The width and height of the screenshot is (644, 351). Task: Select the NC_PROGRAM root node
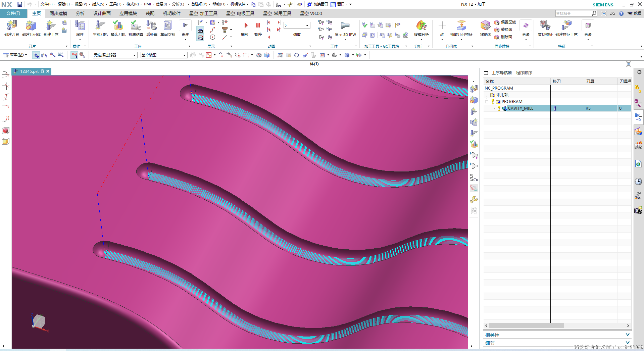[x=499, y=88]
